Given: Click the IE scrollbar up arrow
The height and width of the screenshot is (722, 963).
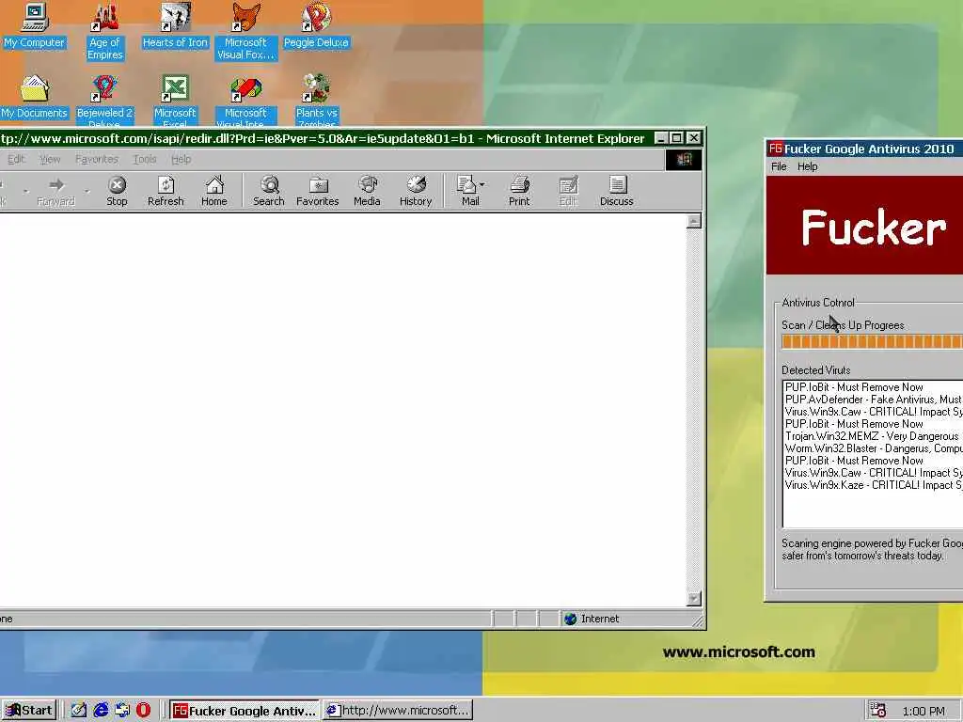Looking at the screenshot, I should coord(694,221).
